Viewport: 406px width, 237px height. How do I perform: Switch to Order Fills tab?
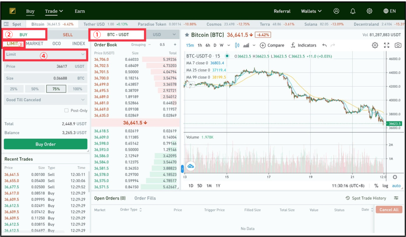[145, 198]
